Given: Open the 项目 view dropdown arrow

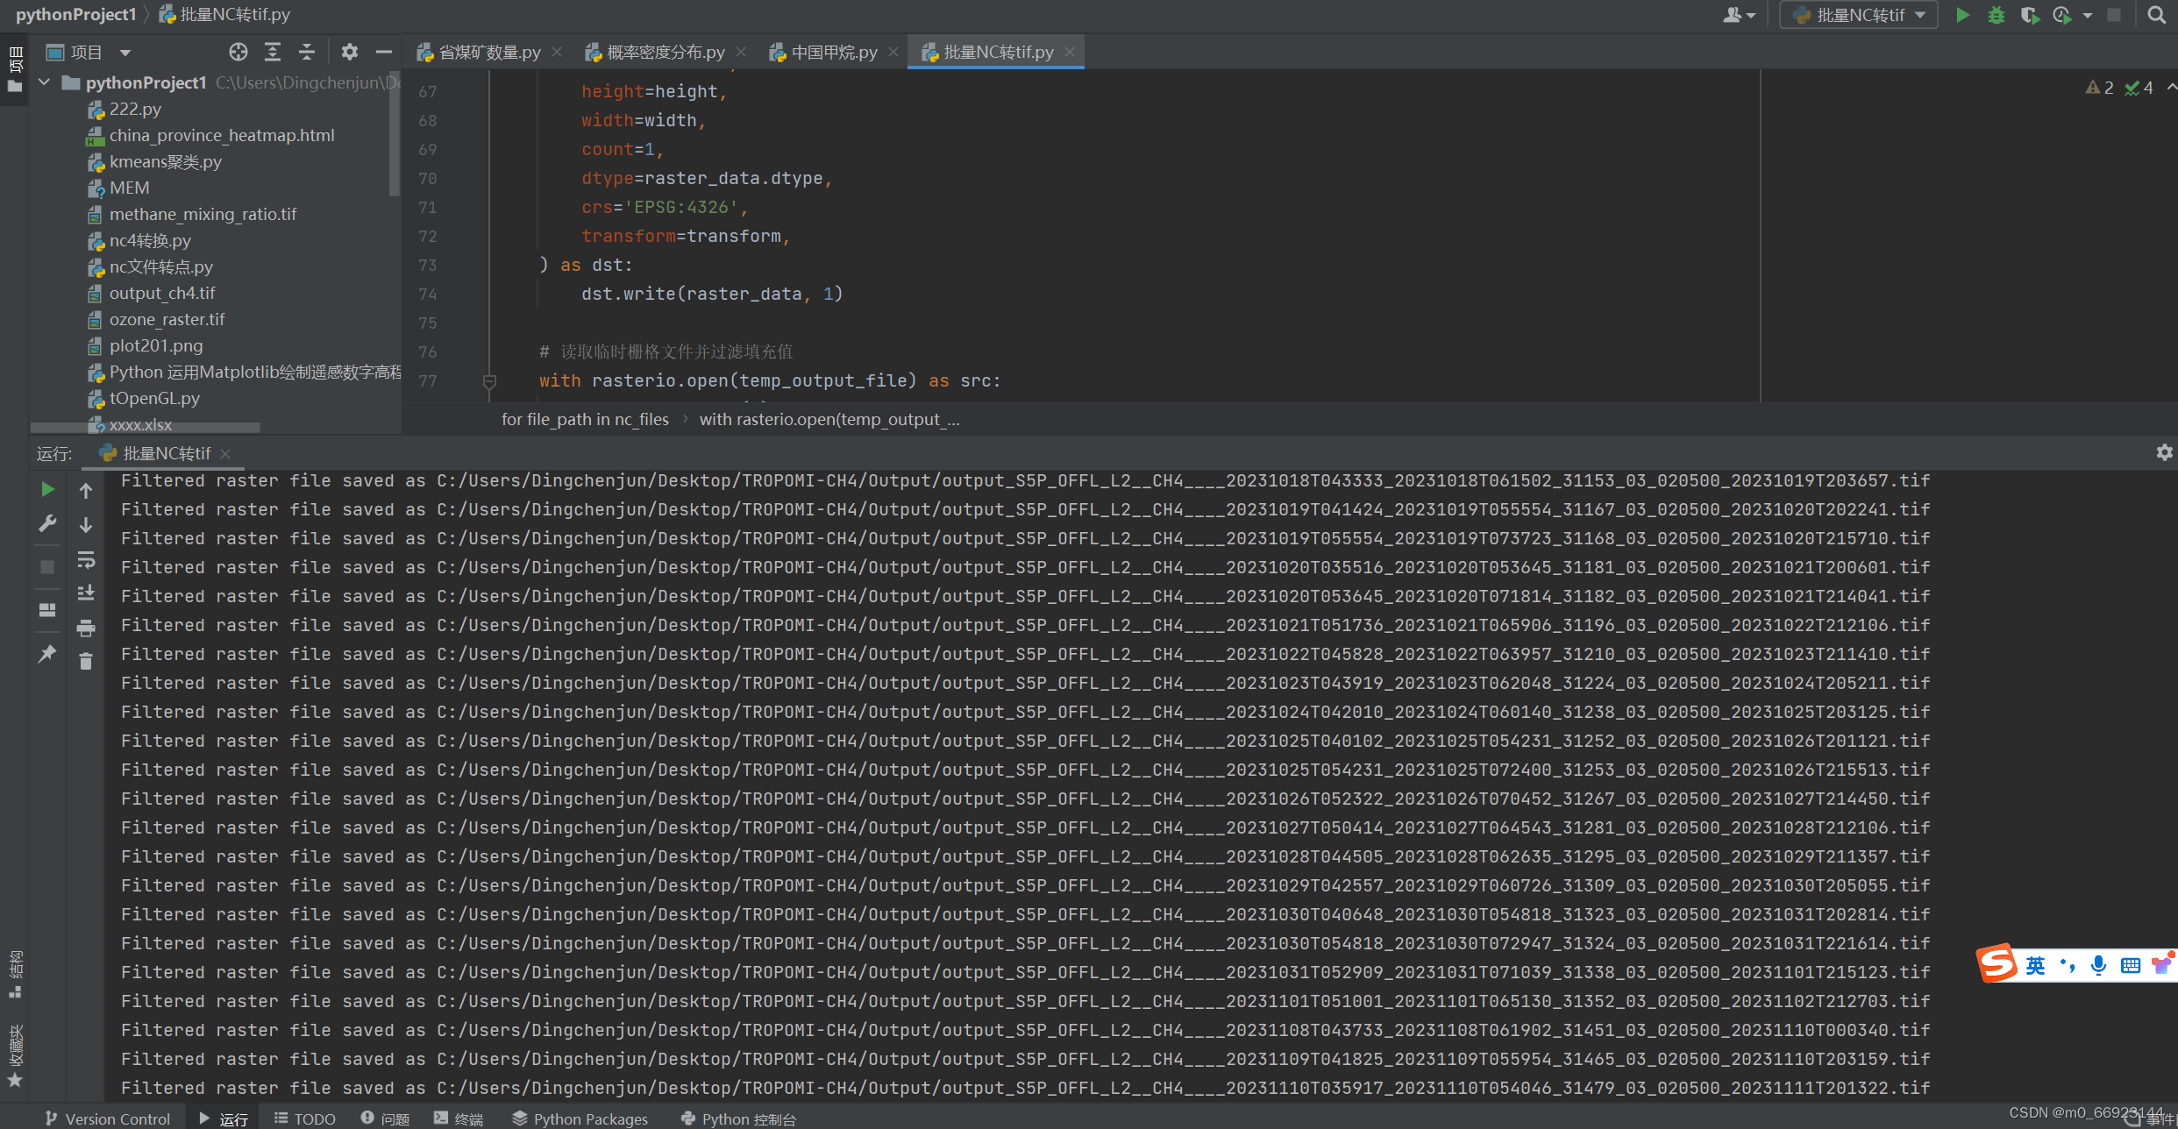Looking at the screenshot, I should pyautogui.click(x=125, y=52).
